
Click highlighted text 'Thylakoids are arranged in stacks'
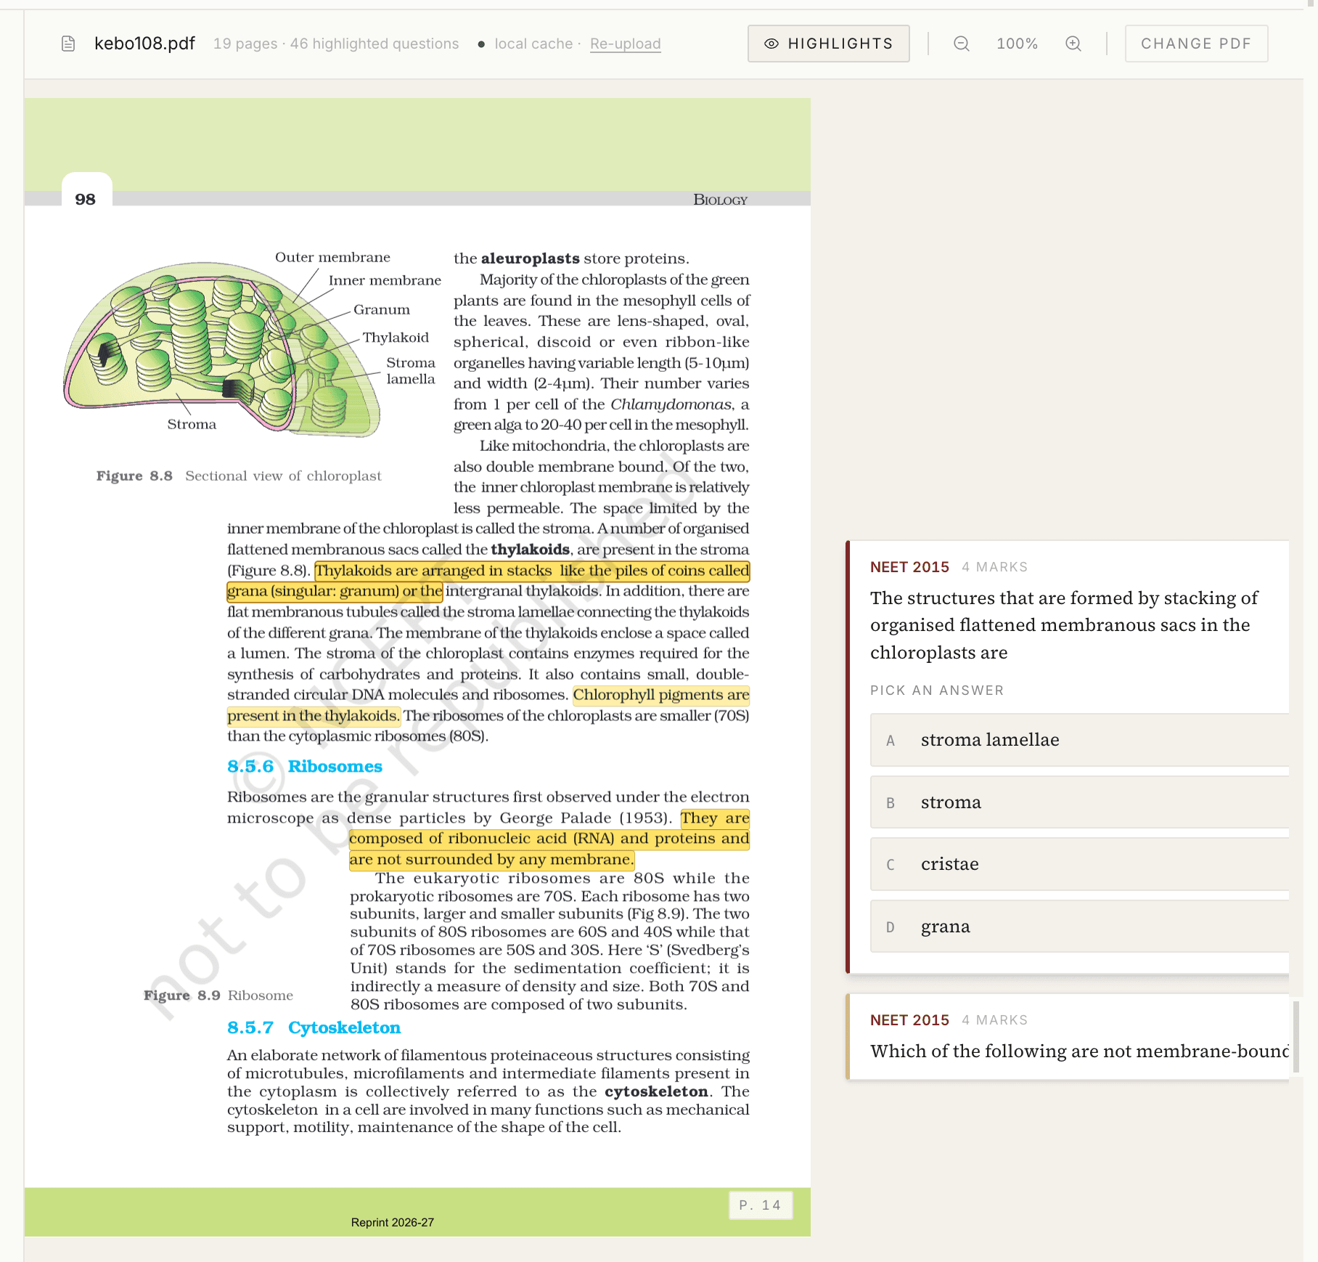click(433, 571)
